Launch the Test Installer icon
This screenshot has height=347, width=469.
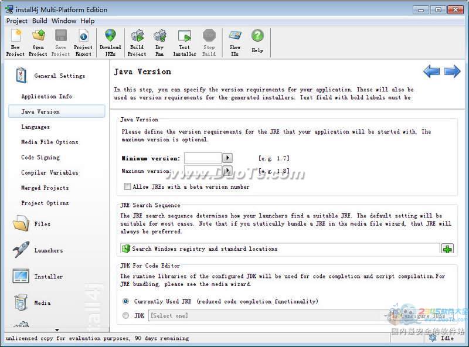pyautogui.click(x=185, y=42)
